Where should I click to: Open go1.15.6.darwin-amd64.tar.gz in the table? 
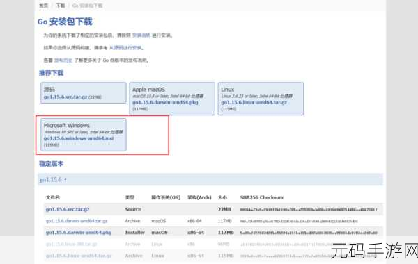coord(77,221)
